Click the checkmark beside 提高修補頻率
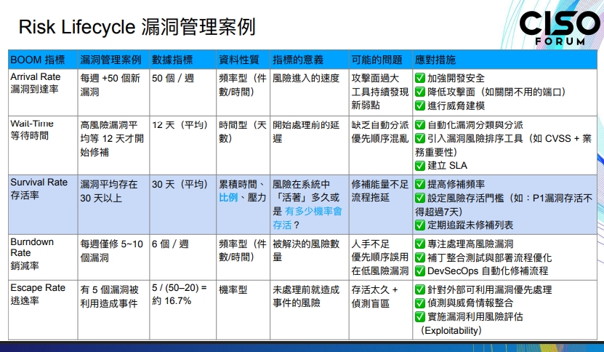This screenshot has width=604, height=352. click(420, 184)
